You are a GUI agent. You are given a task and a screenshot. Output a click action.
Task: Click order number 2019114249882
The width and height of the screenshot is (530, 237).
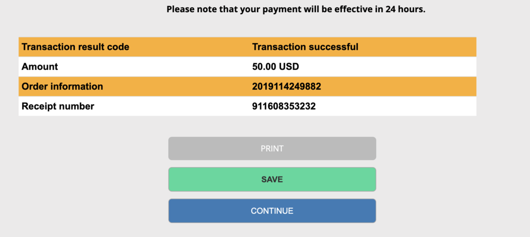tap(287, 86)
